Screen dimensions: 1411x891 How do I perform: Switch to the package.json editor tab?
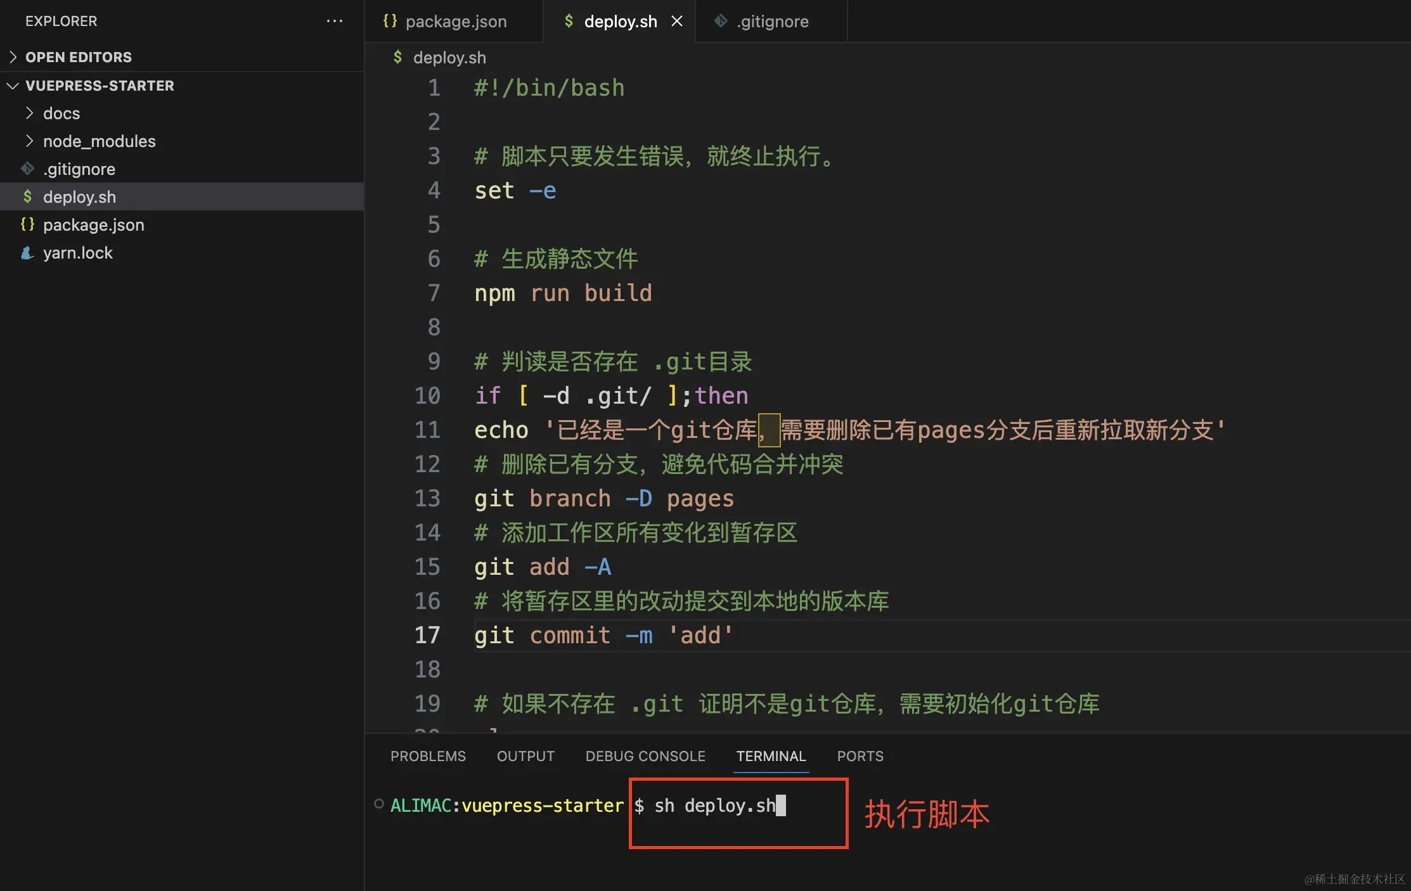point(454,22)
